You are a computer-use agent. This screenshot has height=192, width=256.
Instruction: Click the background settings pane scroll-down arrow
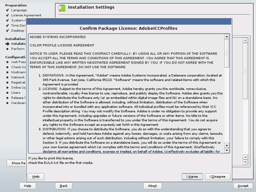(x=245, y=162)
